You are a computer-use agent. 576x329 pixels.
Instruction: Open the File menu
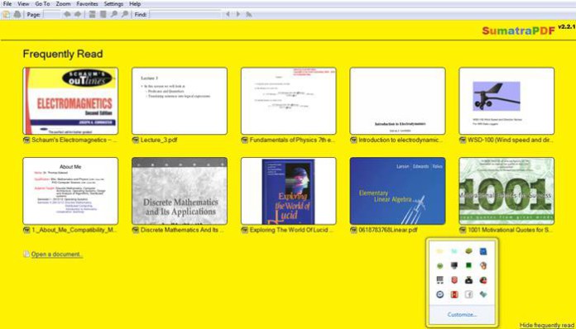click(x=7, y=3)
